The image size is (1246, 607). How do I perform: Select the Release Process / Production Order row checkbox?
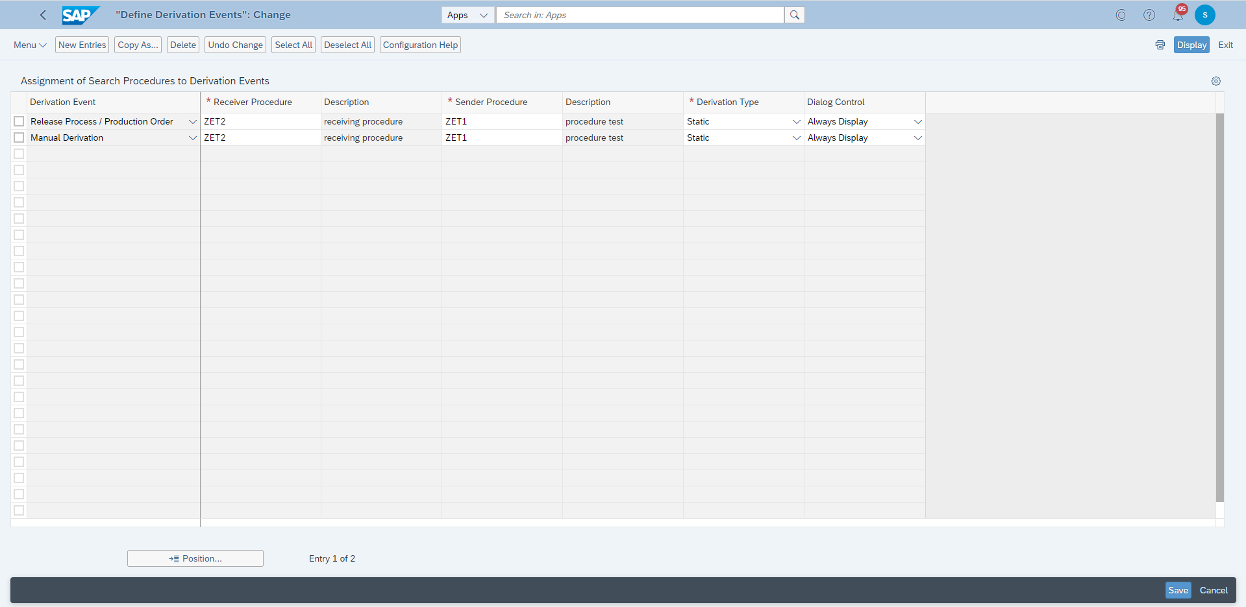pos(19,121)
